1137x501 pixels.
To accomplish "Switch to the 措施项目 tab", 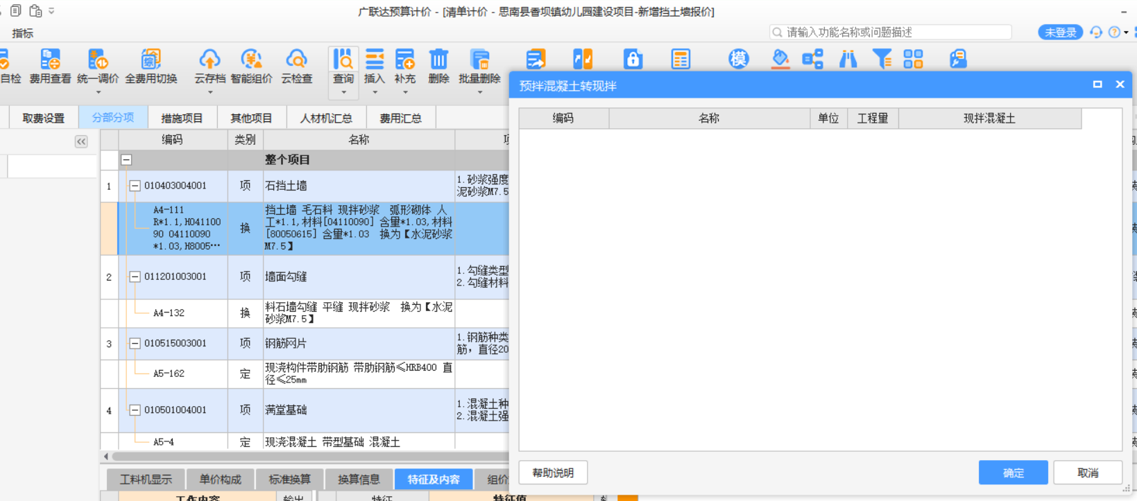I will tap(182, 118).
